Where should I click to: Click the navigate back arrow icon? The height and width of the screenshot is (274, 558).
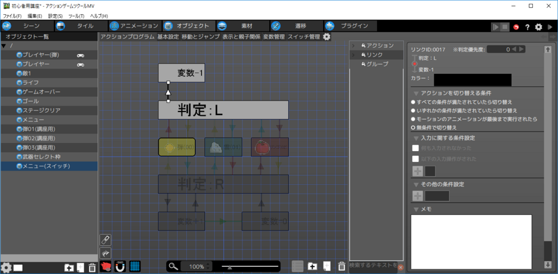point(544,36)
